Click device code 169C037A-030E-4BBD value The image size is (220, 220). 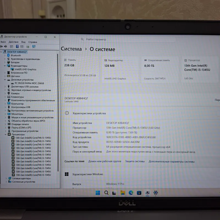click(131, 137)
